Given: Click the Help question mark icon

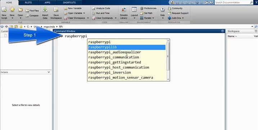Looking at the screenshot, I should click(x=163, y=9).
